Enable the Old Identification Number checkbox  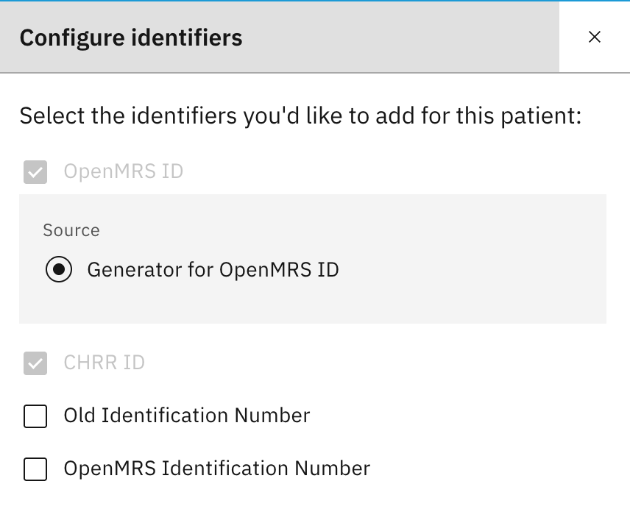tap(35, 416)
